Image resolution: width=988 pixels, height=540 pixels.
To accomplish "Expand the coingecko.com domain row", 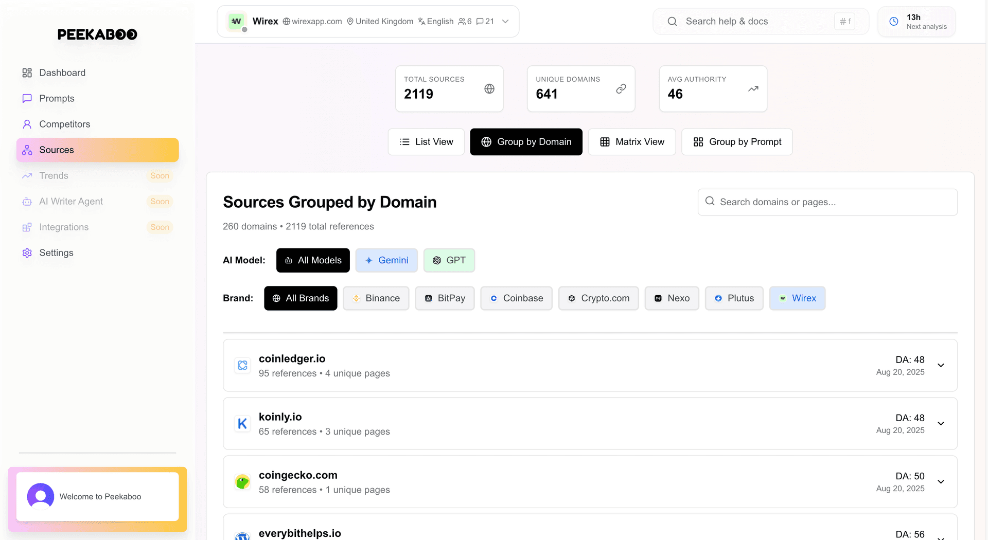I will 941,482.
